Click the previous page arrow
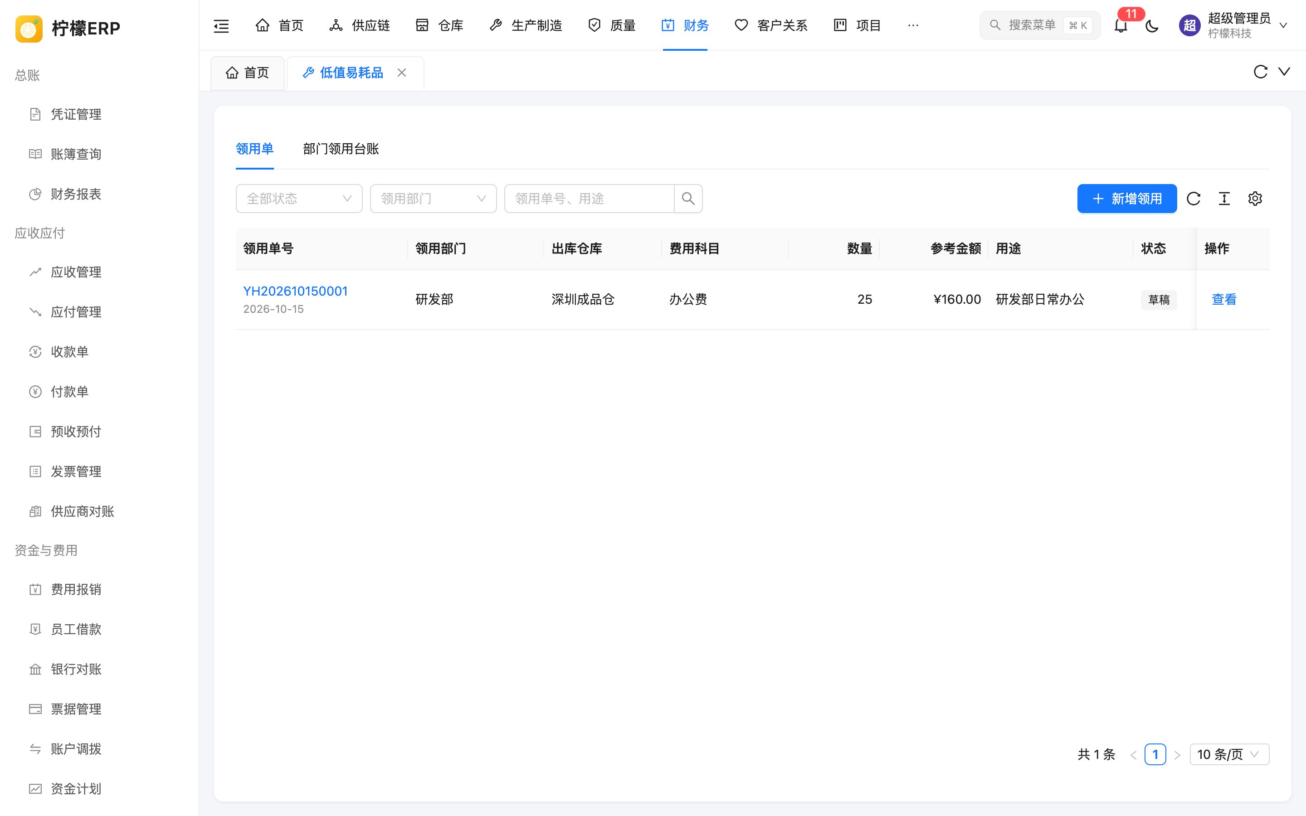The image size is (1306, 816). pos(1133,754)
